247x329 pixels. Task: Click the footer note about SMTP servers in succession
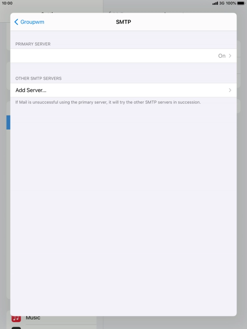(x=108, y=102)
